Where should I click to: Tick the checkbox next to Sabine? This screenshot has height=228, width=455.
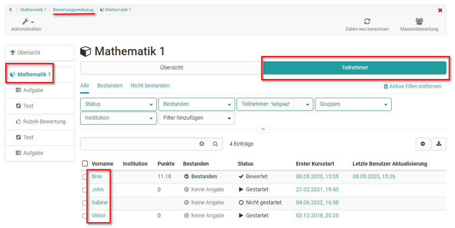tap(85, 203)
